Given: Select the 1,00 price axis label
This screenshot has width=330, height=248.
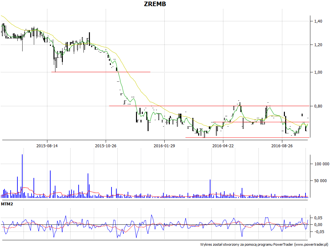Looking at the screenshot, I should click(318, 72).
